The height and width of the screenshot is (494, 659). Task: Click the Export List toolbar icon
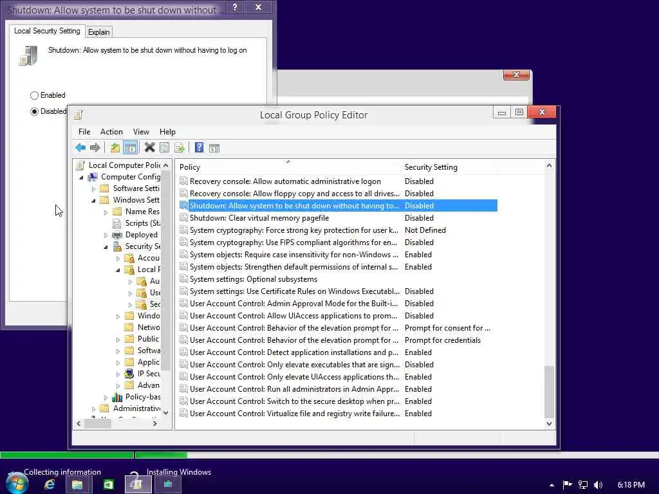(x=180, y=148)
